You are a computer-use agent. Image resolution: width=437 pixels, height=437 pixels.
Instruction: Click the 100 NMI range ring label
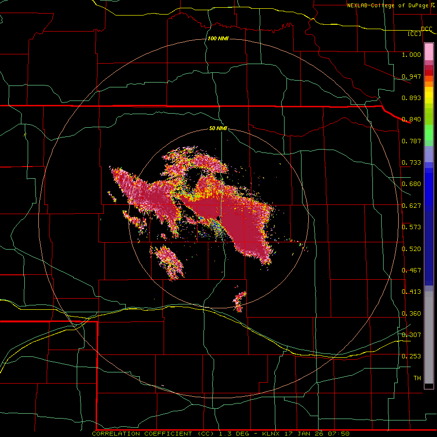point(218,38)
